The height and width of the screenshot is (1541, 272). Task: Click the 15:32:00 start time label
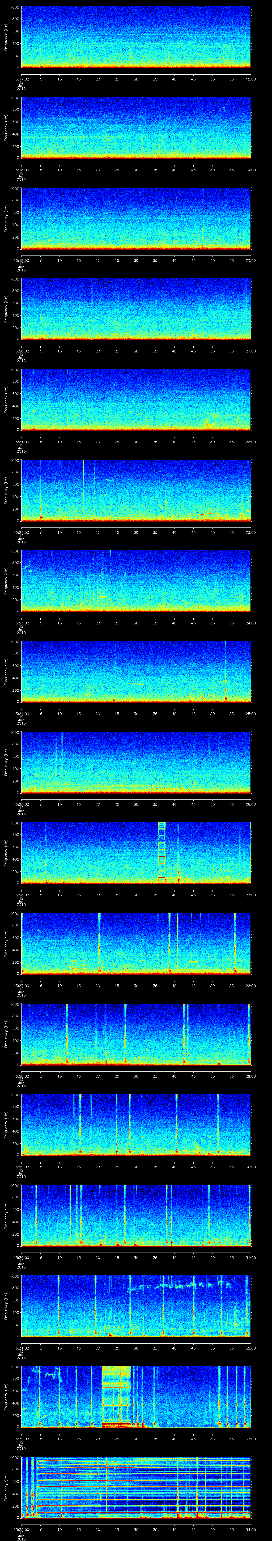tap(21, 1439)
